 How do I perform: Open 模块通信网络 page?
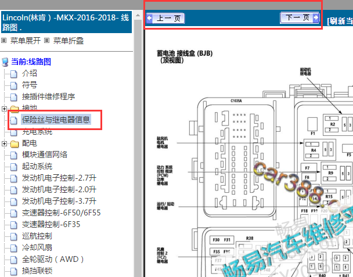(x=45, y=154)
